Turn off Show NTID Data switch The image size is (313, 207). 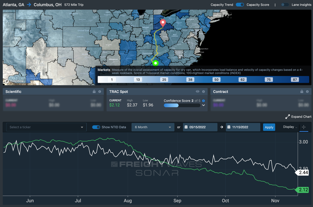pyautogui.click(x=96, y=127)
